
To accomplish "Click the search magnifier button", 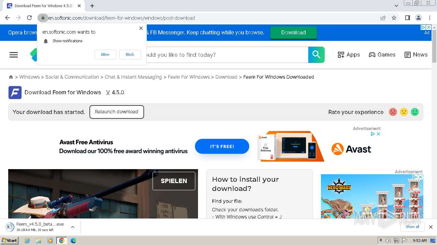I will point(316,55).
